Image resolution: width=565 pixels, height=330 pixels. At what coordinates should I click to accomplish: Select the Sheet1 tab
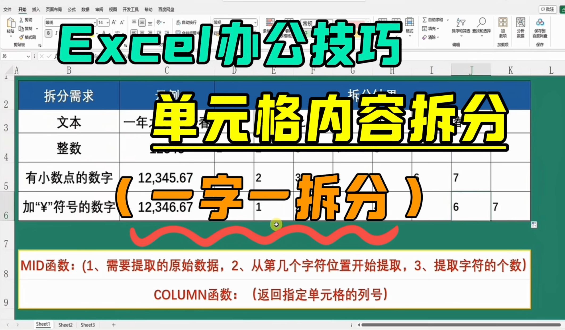pyautogui.click(x=43, y=324)
